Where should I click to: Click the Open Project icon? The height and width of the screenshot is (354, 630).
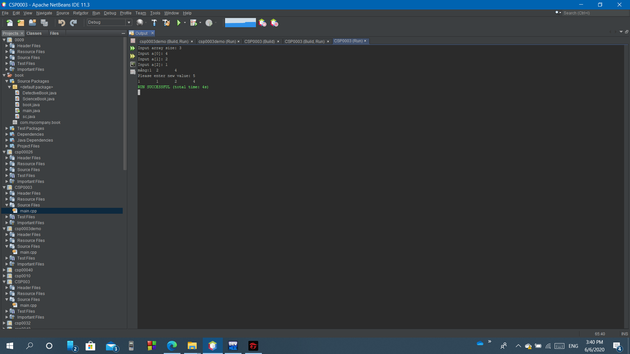(32, 23)
